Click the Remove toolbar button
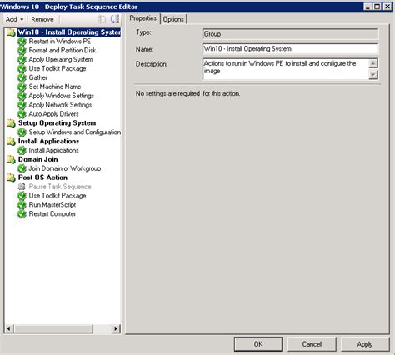 point(42,19)
